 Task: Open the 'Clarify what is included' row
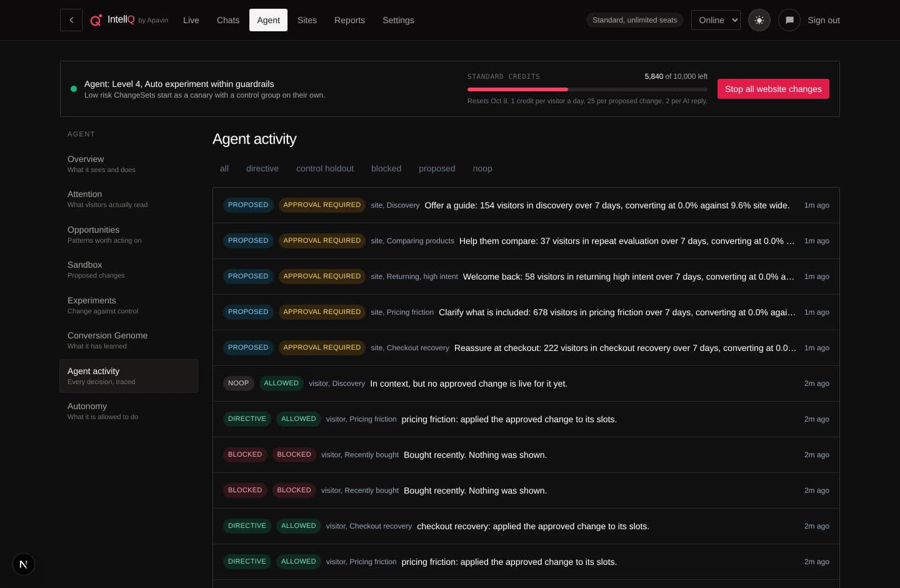(x=526, y=312)
